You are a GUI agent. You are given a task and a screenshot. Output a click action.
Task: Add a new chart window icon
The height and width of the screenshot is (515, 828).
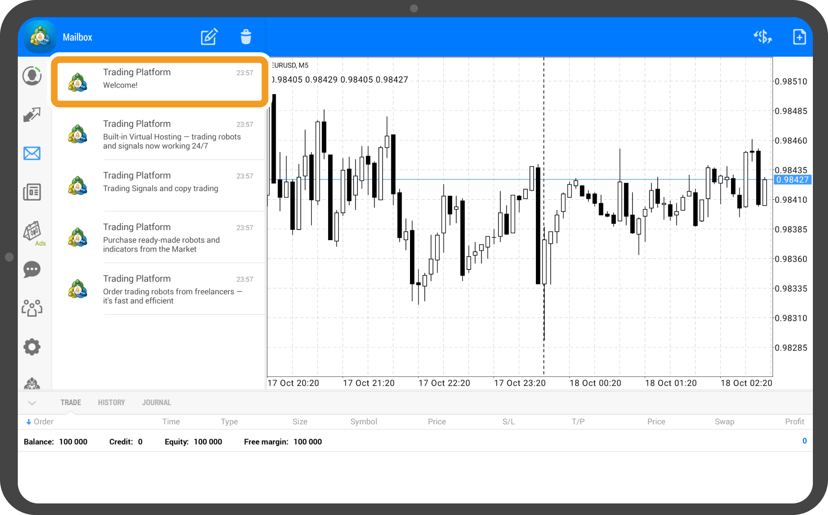(799, 37)
